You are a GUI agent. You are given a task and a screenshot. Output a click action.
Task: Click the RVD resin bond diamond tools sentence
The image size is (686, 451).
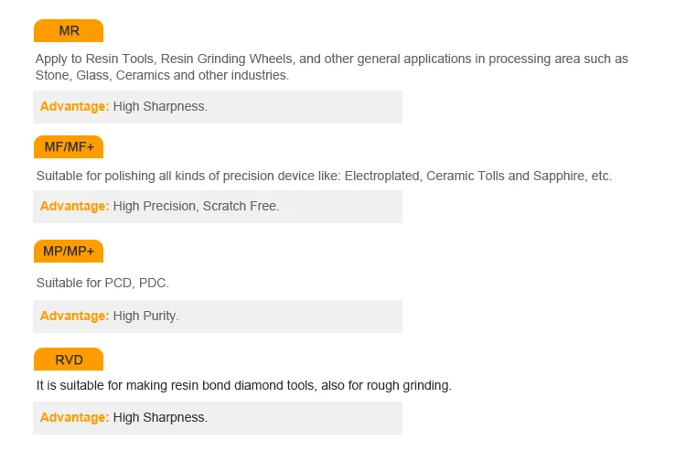[243, 385]
